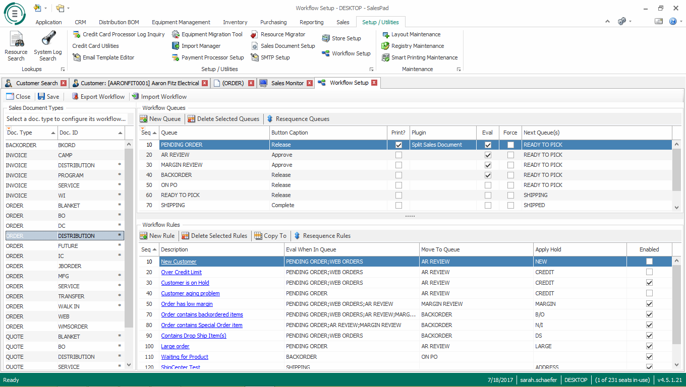Click Resequence Queues toolbar button

pyautogui.click(x=298, y=119)
